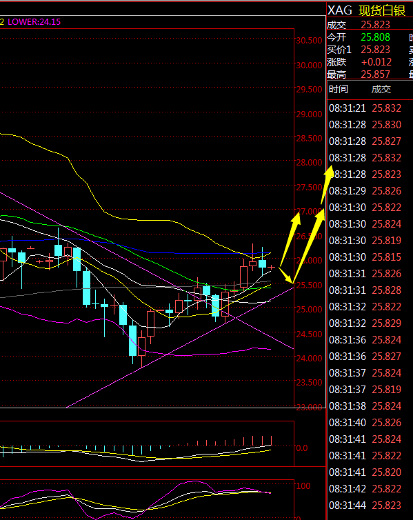The image size is (413, 520).
Task: Click the 时间 column header
Action: (x=339, y=89)
